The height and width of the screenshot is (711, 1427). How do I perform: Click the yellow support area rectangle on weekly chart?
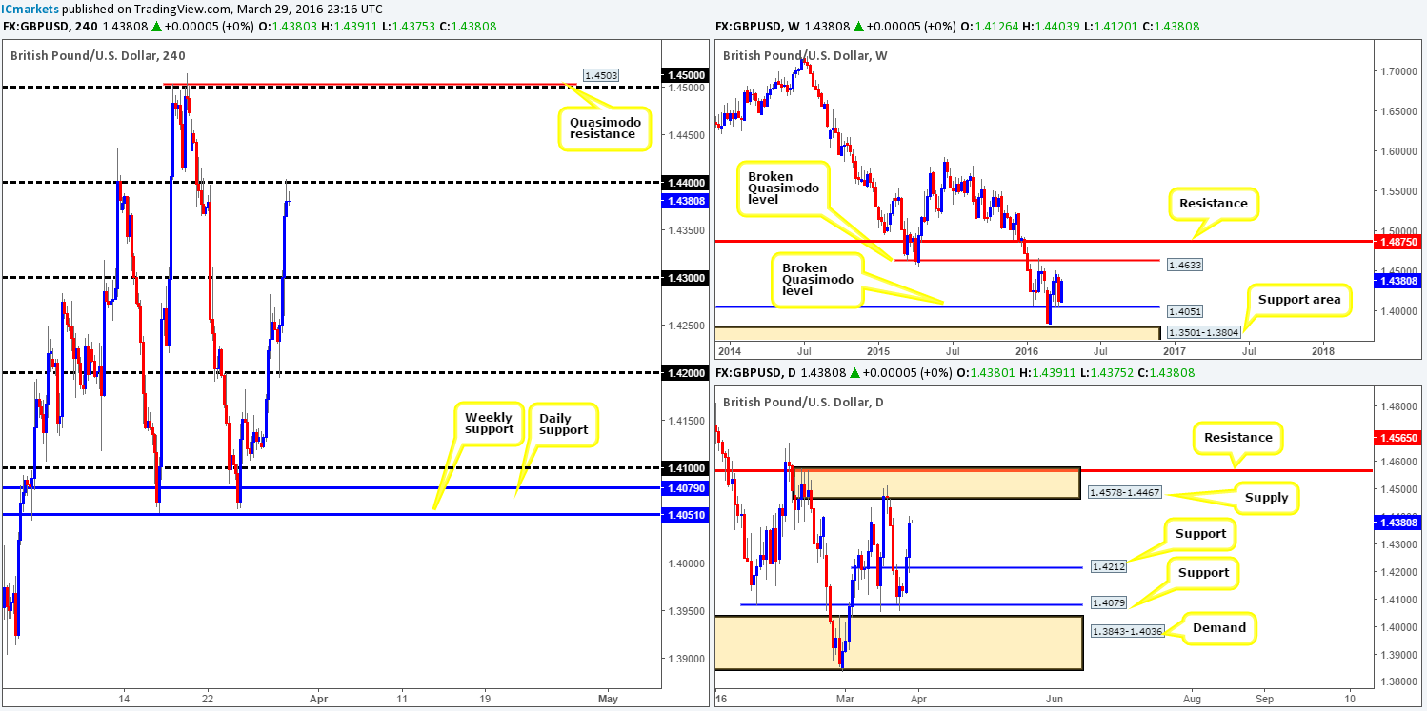(x=938, y=334)
